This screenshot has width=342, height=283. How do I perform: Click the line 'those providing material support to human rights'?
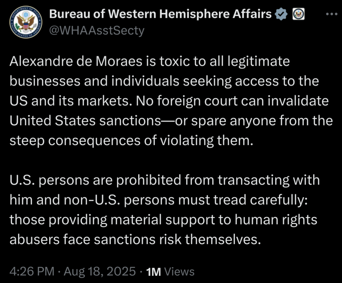click(163, 220)
